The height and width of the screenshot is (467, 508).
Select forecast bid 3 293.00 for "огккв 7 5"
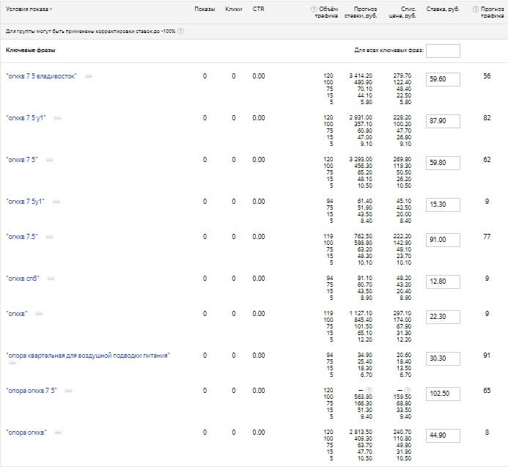coord(361,159)
